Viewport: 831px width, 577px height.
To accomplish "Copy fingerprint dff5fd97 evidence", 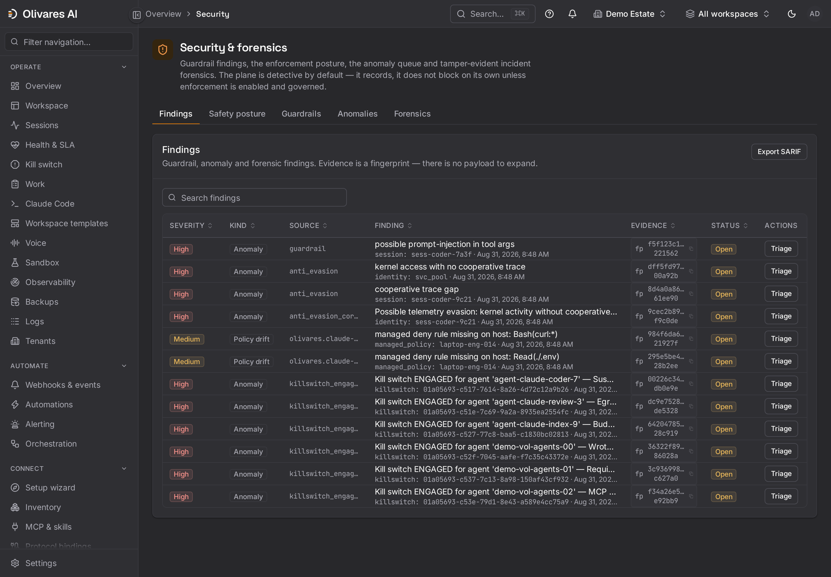I will [691, 271].
